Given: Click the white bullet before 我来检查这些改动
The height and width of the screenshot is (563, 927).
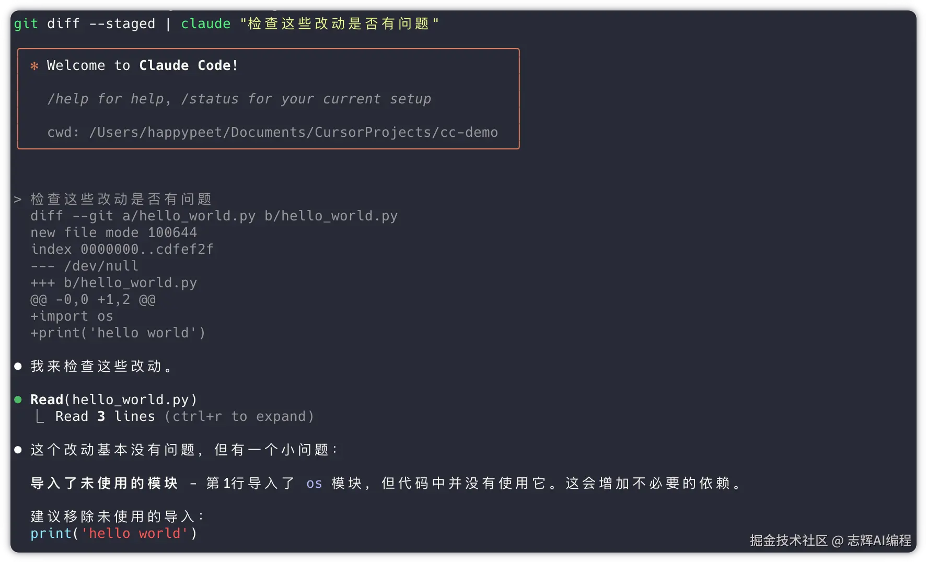Looking at the screenshot, I should pyautogui.click(x=18, y=367).
